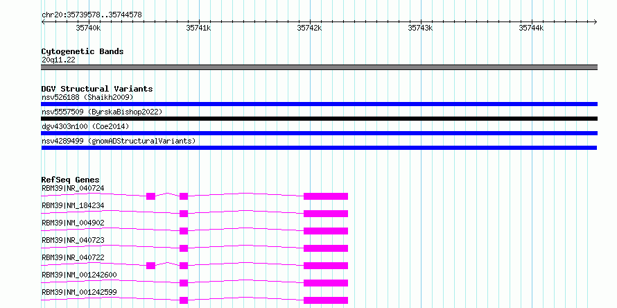Select the nsv5557509 (ByrskaBishop2022) variant label
Viewport: 617px width, 308px height.
point(102,112)
